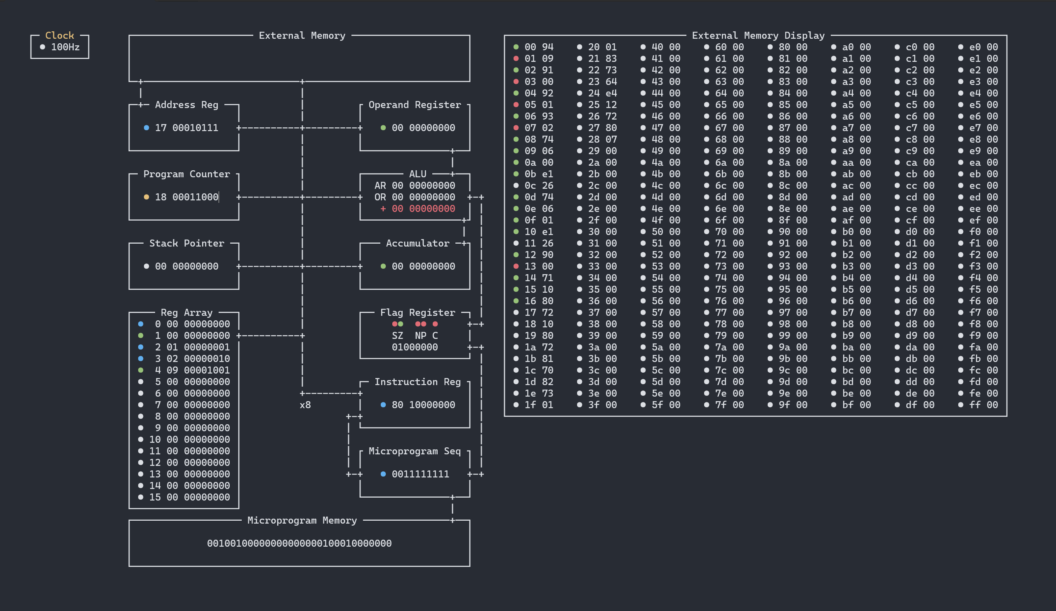Click the Clock panel title

tap(59, 35)
